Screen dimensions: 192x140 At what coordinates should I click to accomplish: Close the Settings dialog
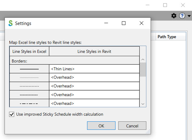tap(141, 23)
